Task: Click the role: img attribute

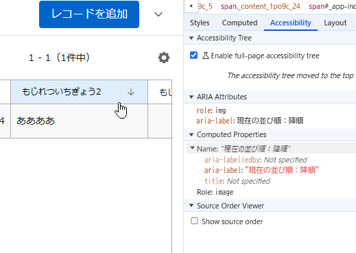Action: (211, 110)
